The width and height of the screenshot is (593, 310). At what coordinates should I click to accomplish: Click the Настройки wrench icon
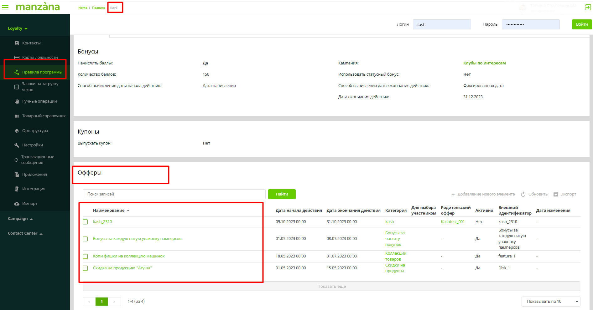[x=17, y=145]
